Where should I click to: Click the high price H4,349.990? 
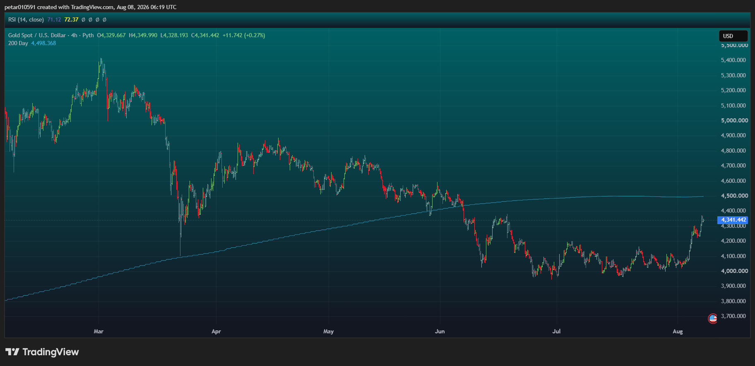tap(143, 35)
